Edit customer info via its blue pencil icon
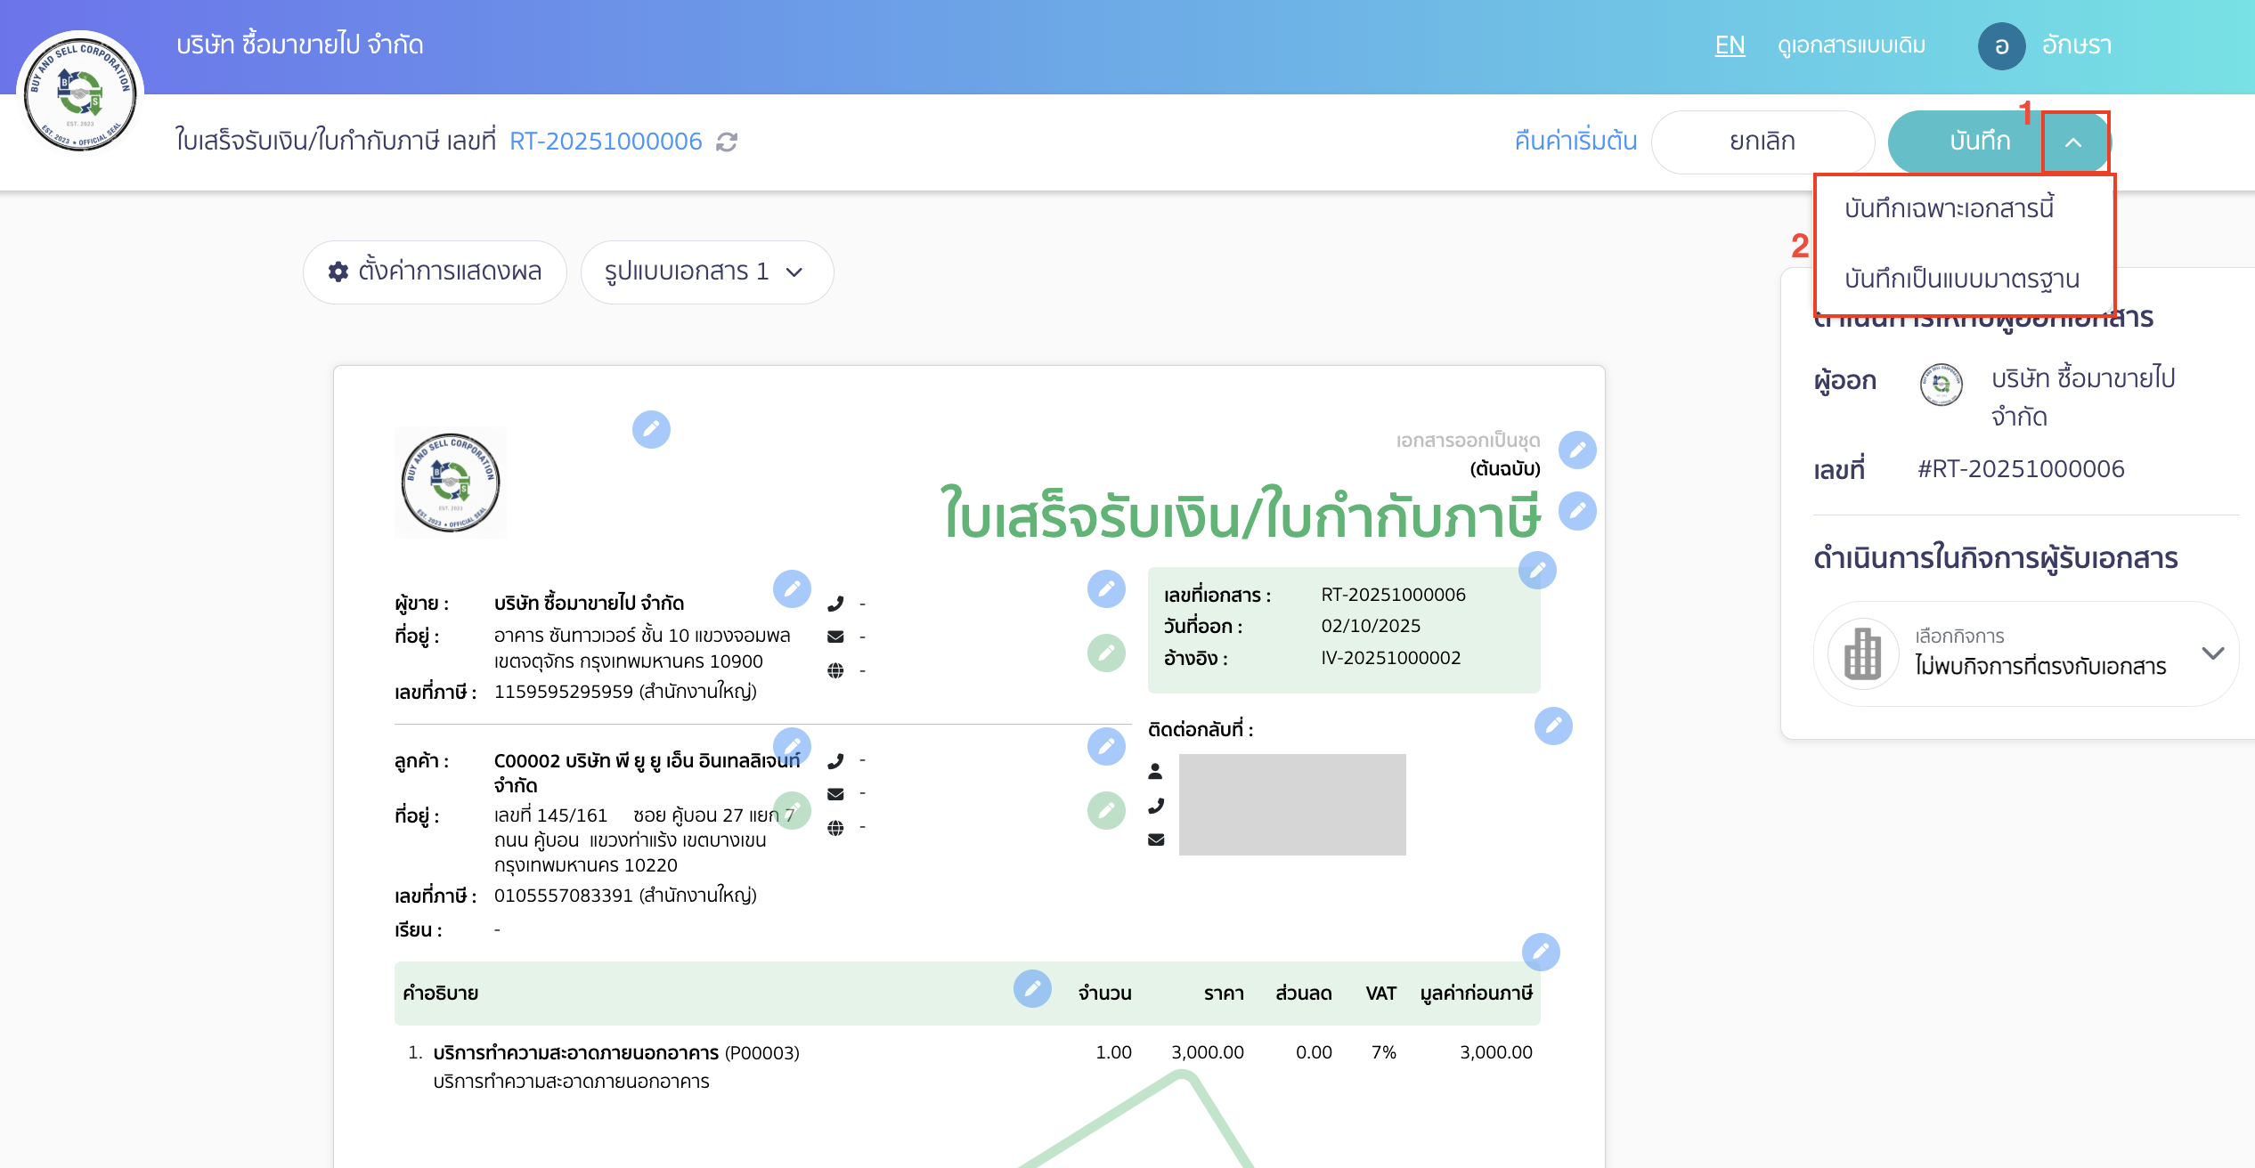This screenshot has width=2255, height=1168. [x=793, y=746]
